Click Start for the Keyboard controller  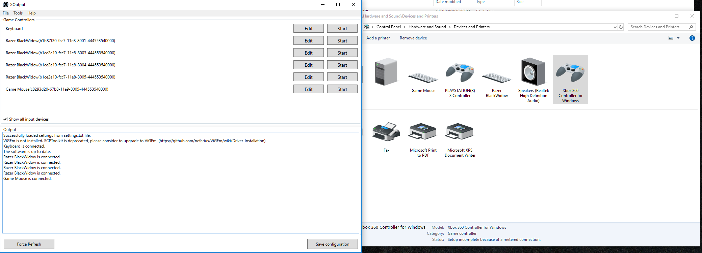[x=342, y=29]
